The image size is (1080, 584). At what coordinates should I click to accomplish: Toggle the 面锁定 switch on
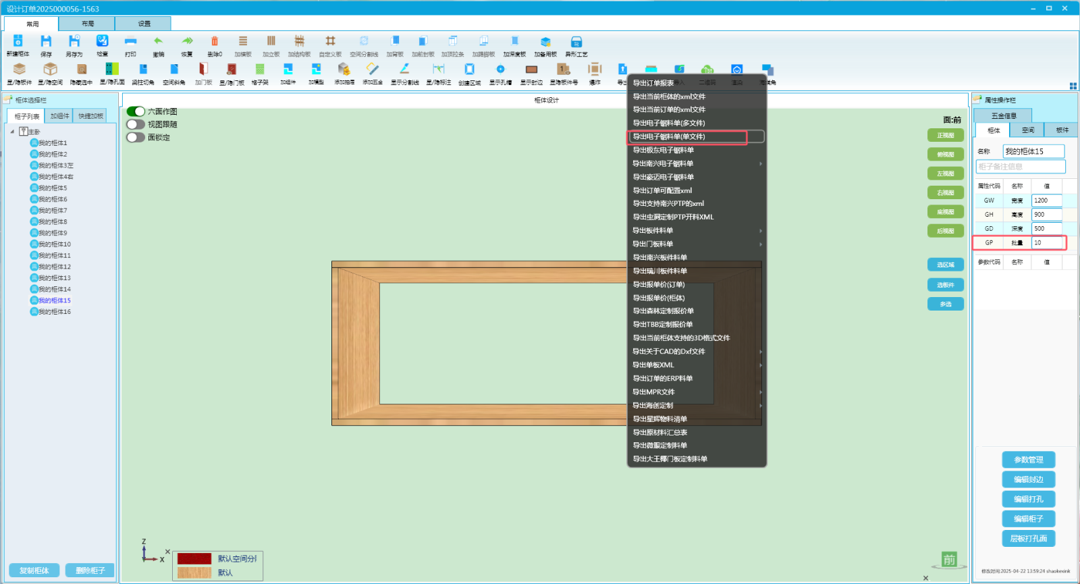136,137
